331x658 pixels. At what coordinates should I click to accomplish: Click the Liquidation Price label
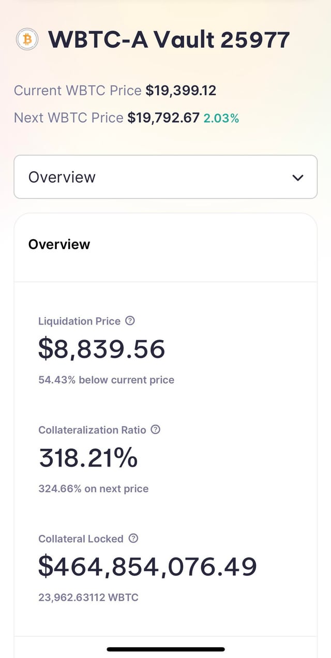coord(79,321)
